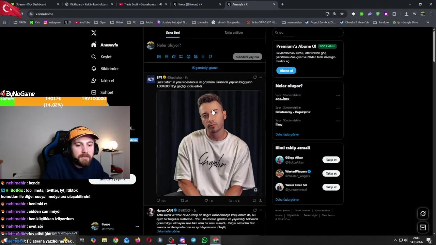Open more options for İlkay trend
The width and height of the screenshot is (436, 245).
(338, 121)
